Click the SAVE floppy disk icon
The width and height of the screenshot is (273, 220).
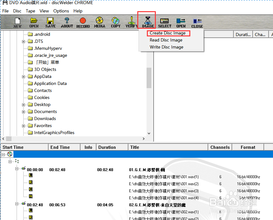tap(50, 23)
